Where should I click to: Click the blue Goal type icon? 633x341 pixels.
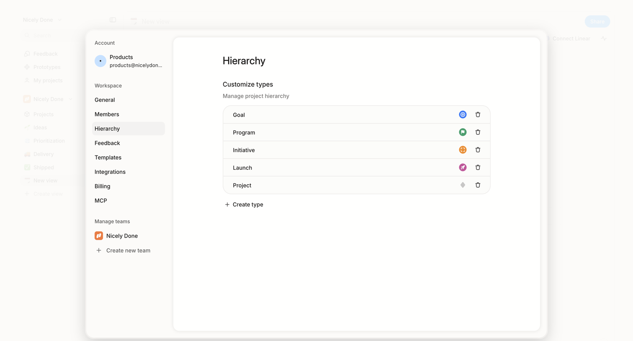coord(463,114)
